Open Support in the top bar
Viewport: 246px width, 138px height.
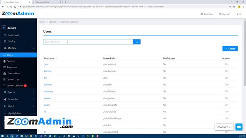coord(224,14)
